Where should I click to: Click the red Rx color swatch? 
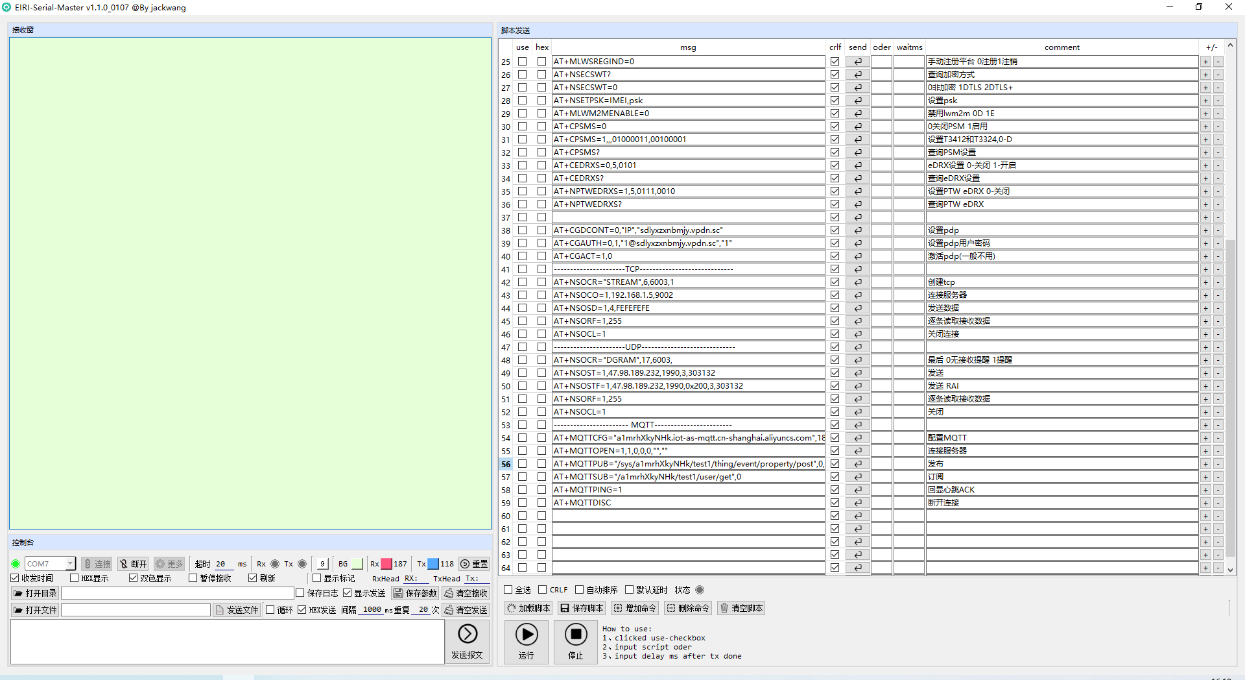[x=386, y=564]
